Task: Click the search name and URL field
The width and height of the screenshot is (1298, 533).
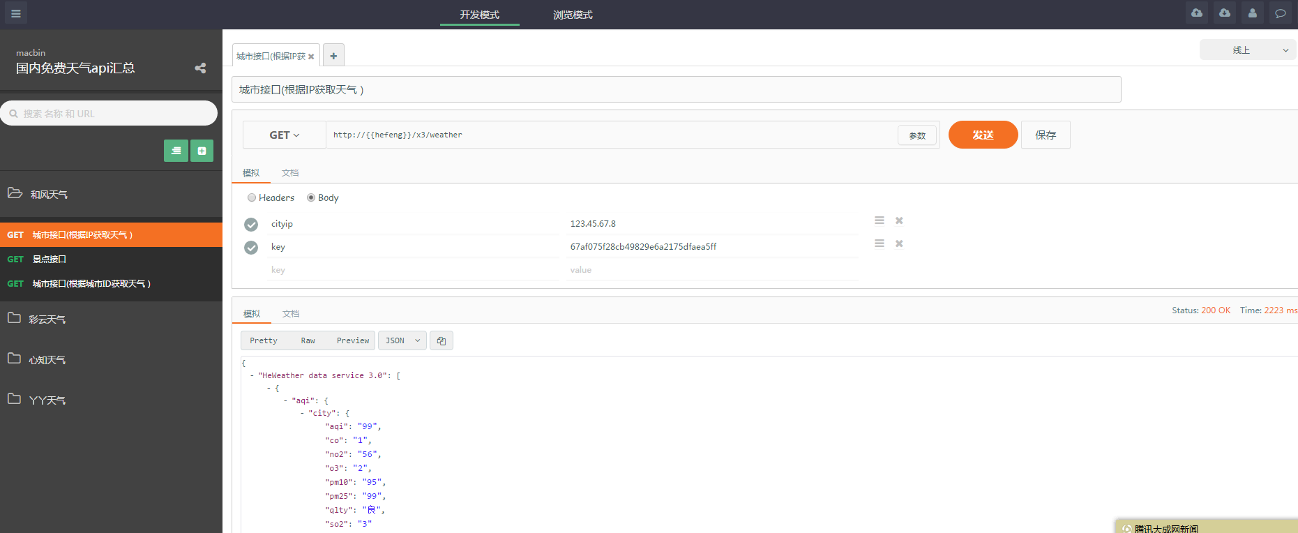Action: (109, 113)
